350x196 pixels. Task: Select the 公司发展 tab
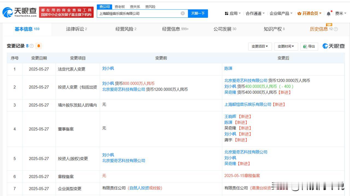click(x=225, y=29)
